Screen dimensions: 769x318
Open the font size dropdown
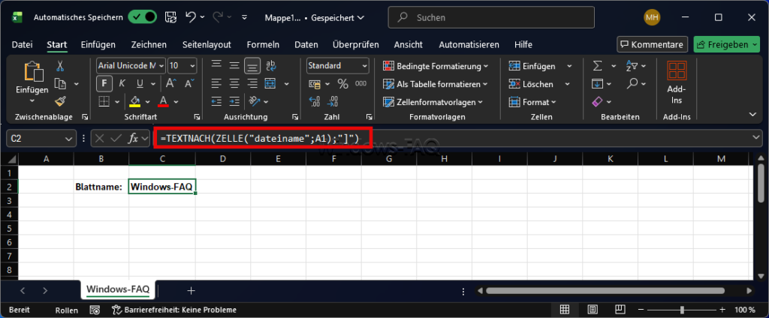(x=191, y=66)
